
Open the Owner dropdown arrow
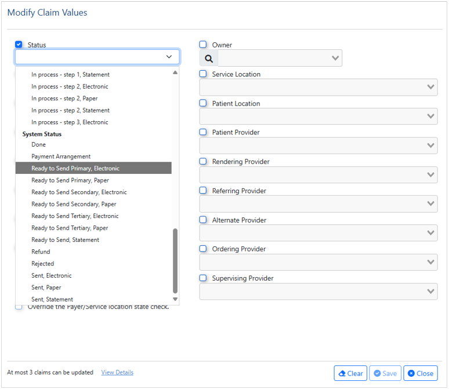click(335, 58)
